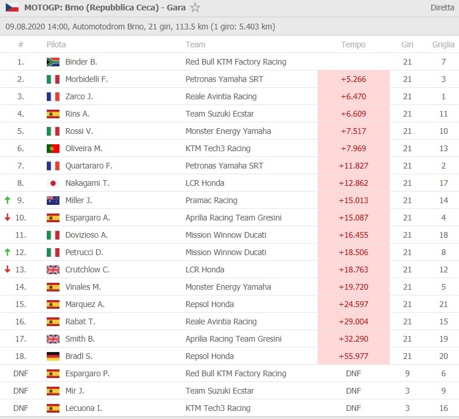Screen dimensions: 459x419
Task: Click the race date and circuit info line
Action: [x=140, y=27]
